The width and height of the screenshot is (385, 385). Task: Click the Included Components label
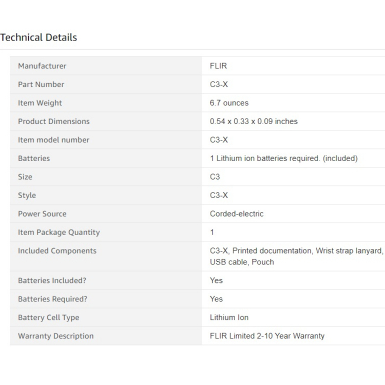click(57, 251)
